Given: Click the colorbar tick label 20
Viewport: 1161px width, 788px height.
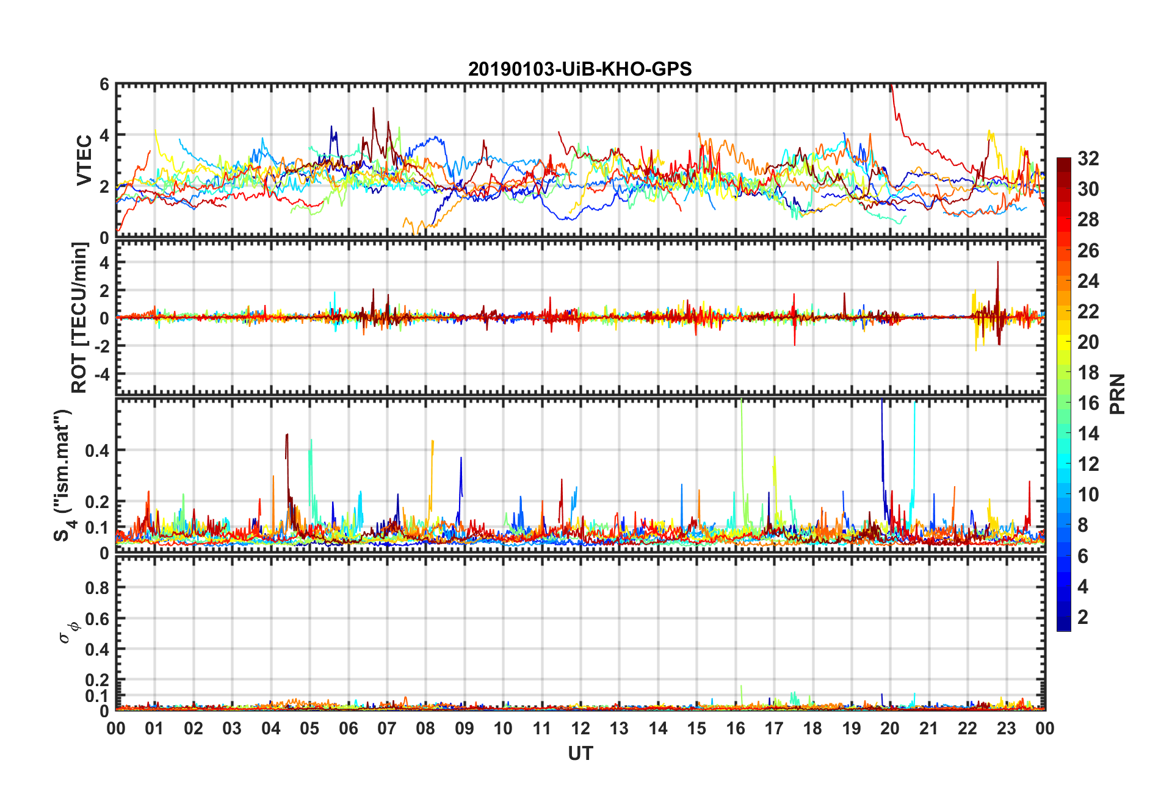Looking at the screenshot, I should [1088, 342].
